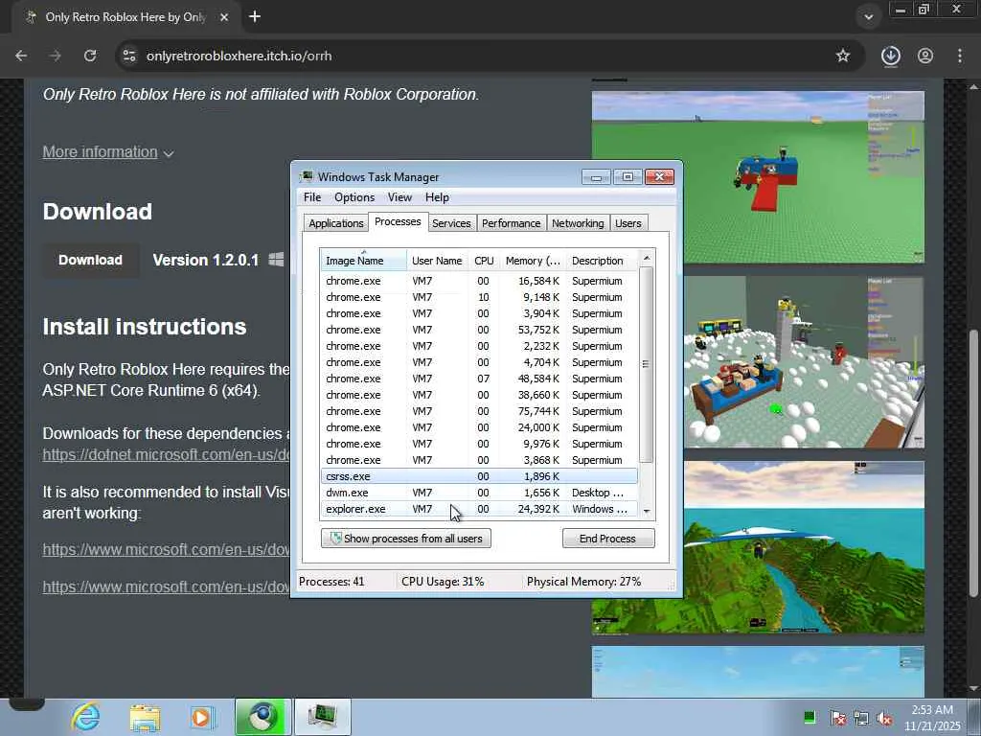Select the explorer.exe process row
Screen dimensions: 981x736
479,509
